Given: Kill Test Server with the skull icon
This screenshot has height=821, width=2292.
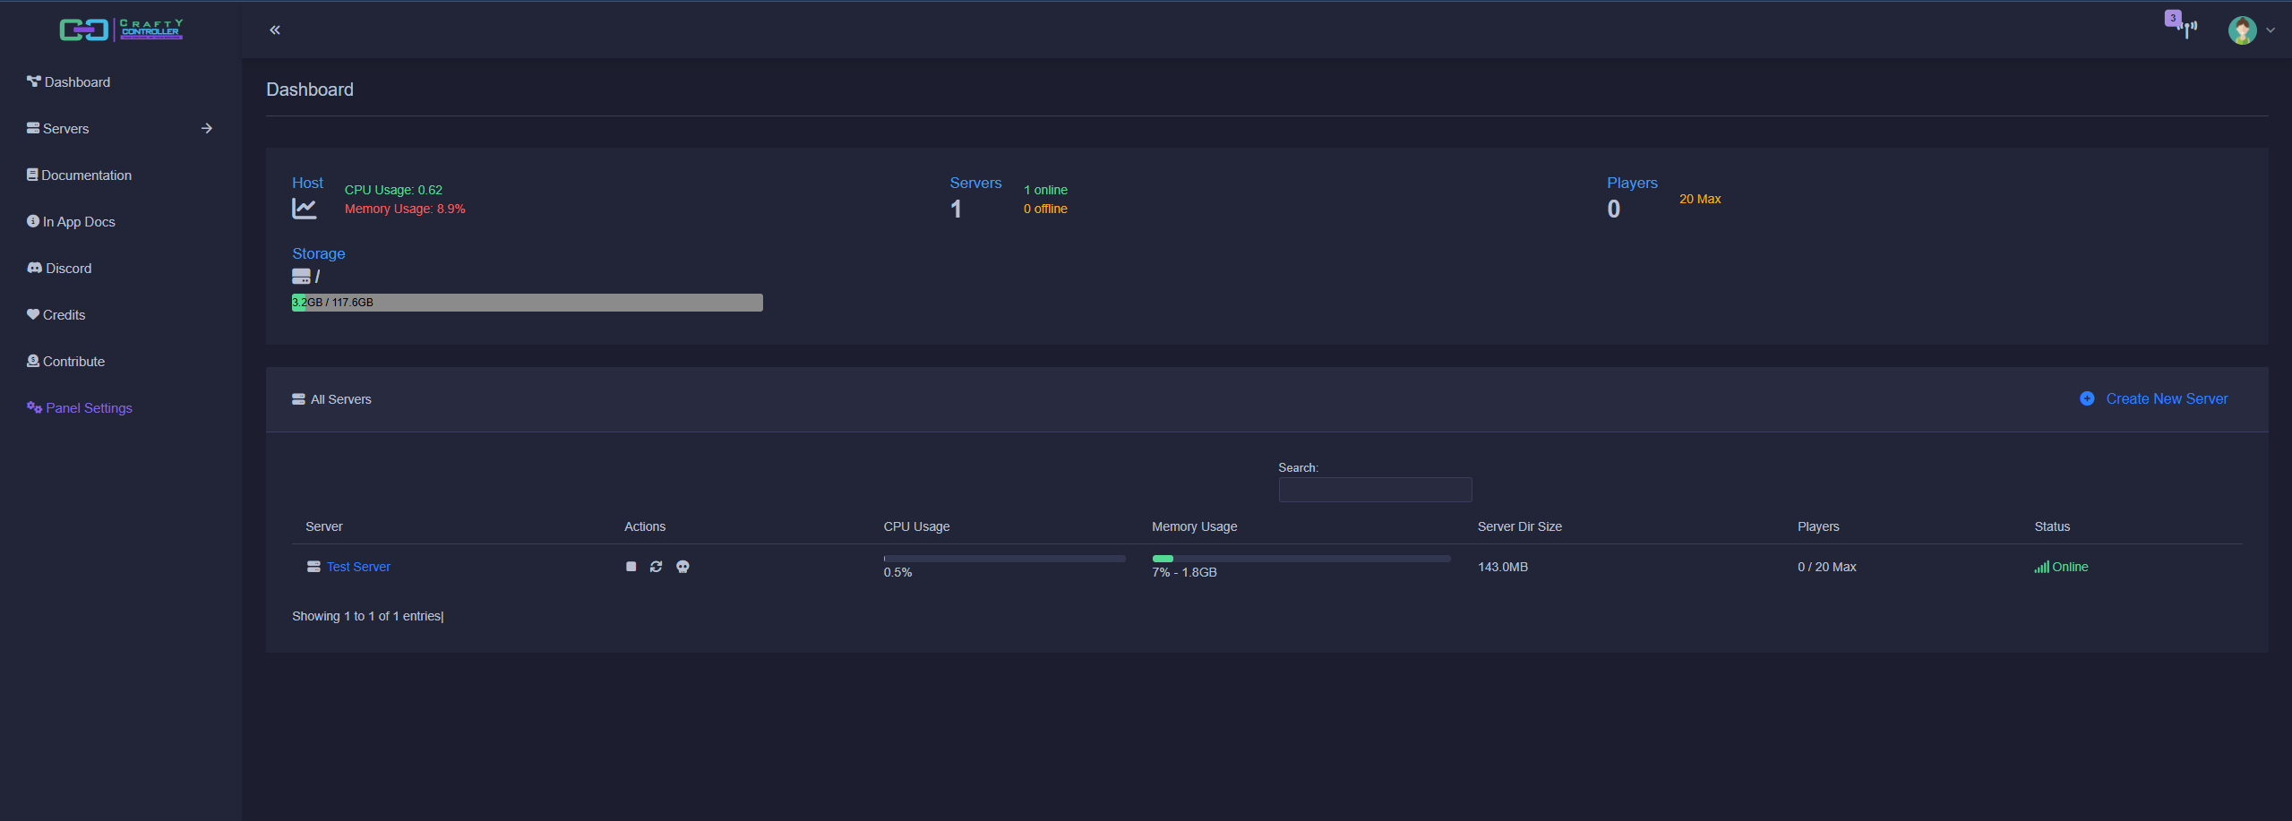Looking at the screenshot, I should [x=682, y=567].
